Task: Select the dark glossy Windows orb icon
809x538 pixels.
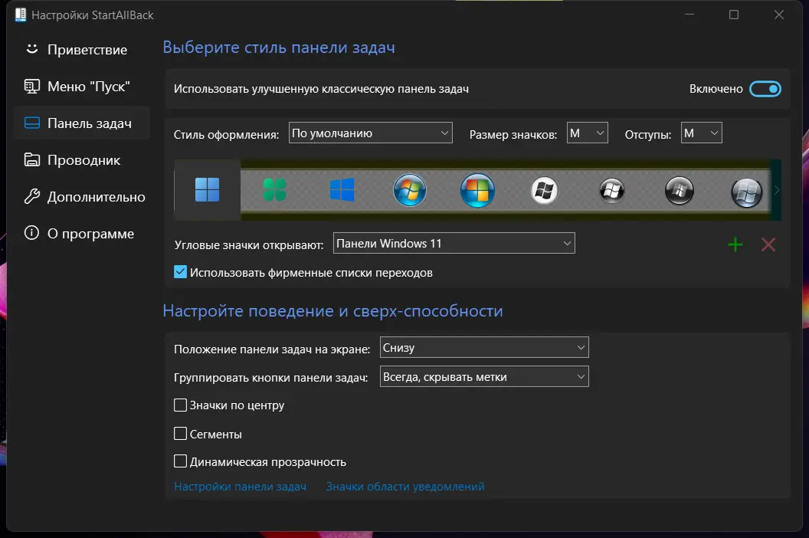Action: tap(679, 191)
